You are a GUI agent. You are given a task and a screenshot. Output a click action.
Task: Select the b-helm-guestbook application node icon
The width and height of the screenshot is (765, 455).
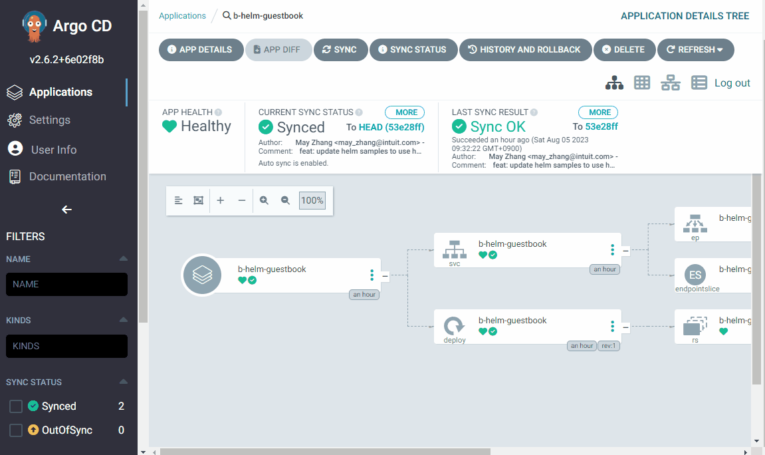(202, 275)
